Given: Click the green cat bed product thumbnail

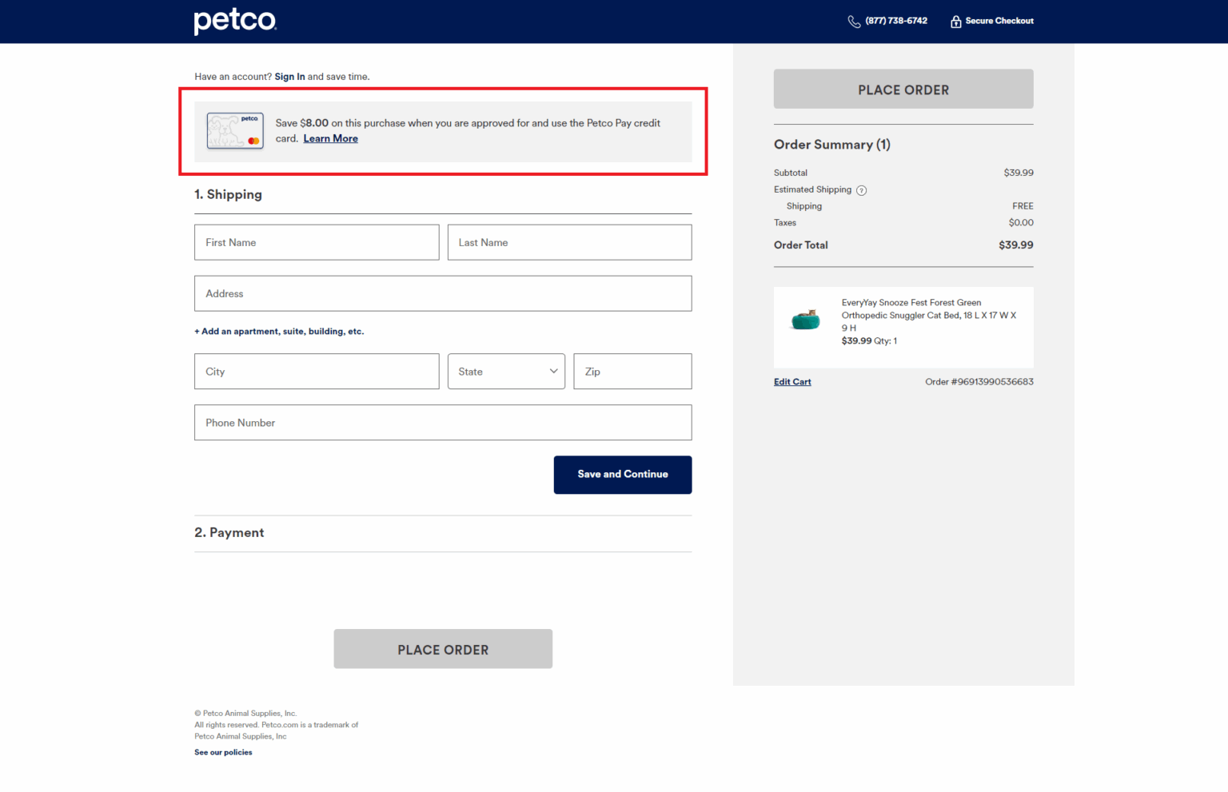Looking at the screenshot, I should tap(806, 319).
